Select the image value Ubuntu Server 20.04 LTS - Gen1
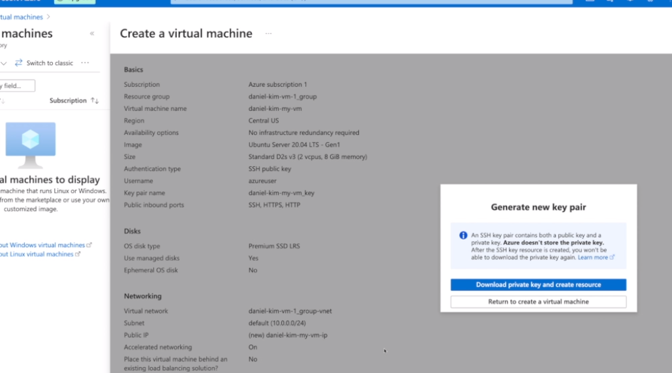The width and height of the screenshot is (672, 373). (x=294, y=145)
